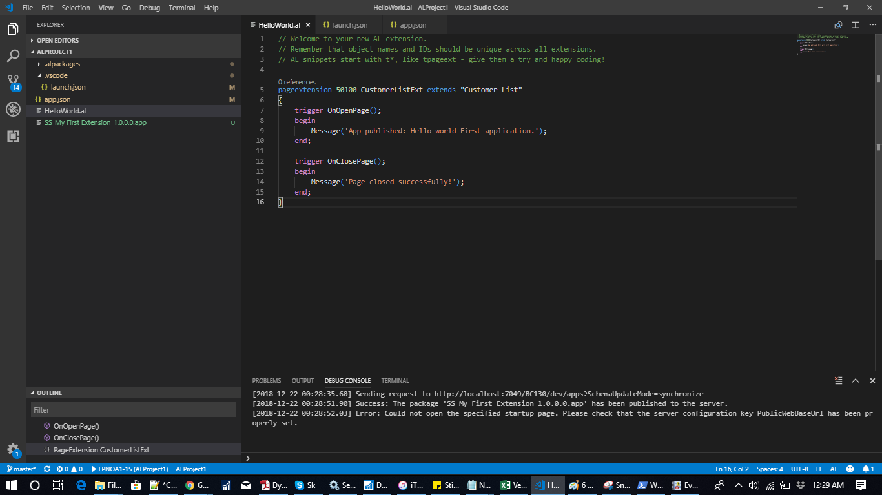This screenshot has width=882, height=495.
Task: Open the Extensions view icon
Action: 13,136
